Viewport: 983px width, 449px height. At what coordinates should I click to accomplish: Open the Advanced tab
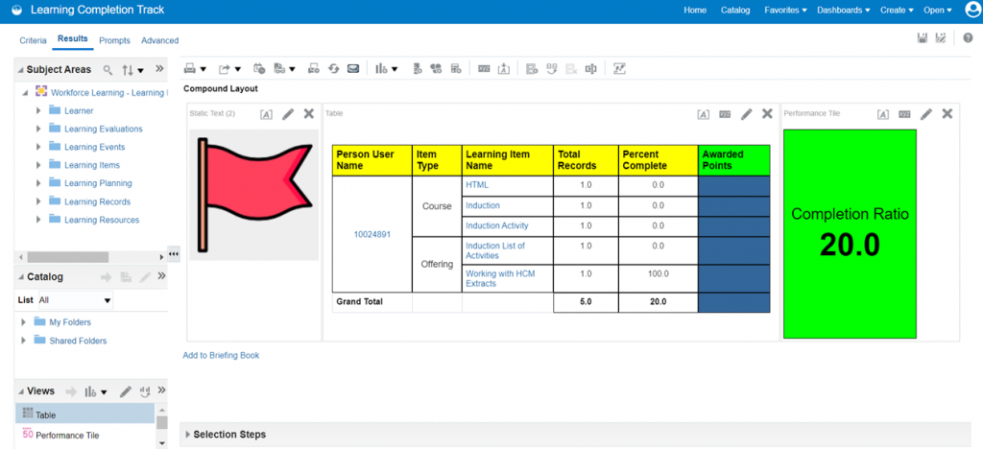pos(160,40)
